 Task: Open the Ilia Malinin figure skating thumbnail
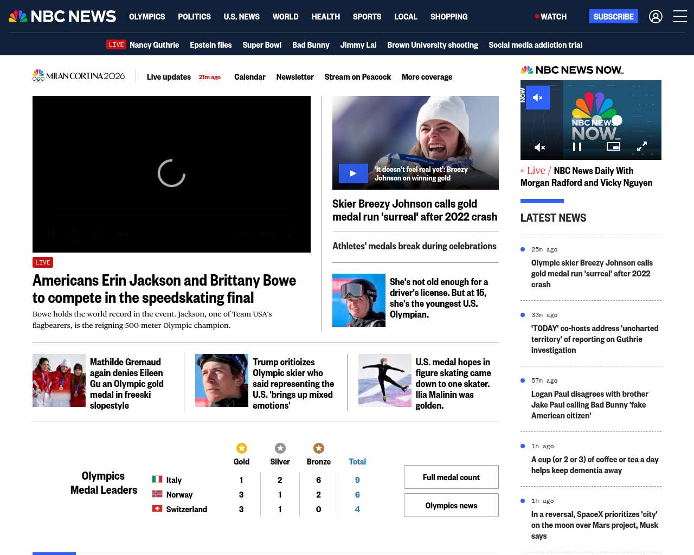coord(385,380)
